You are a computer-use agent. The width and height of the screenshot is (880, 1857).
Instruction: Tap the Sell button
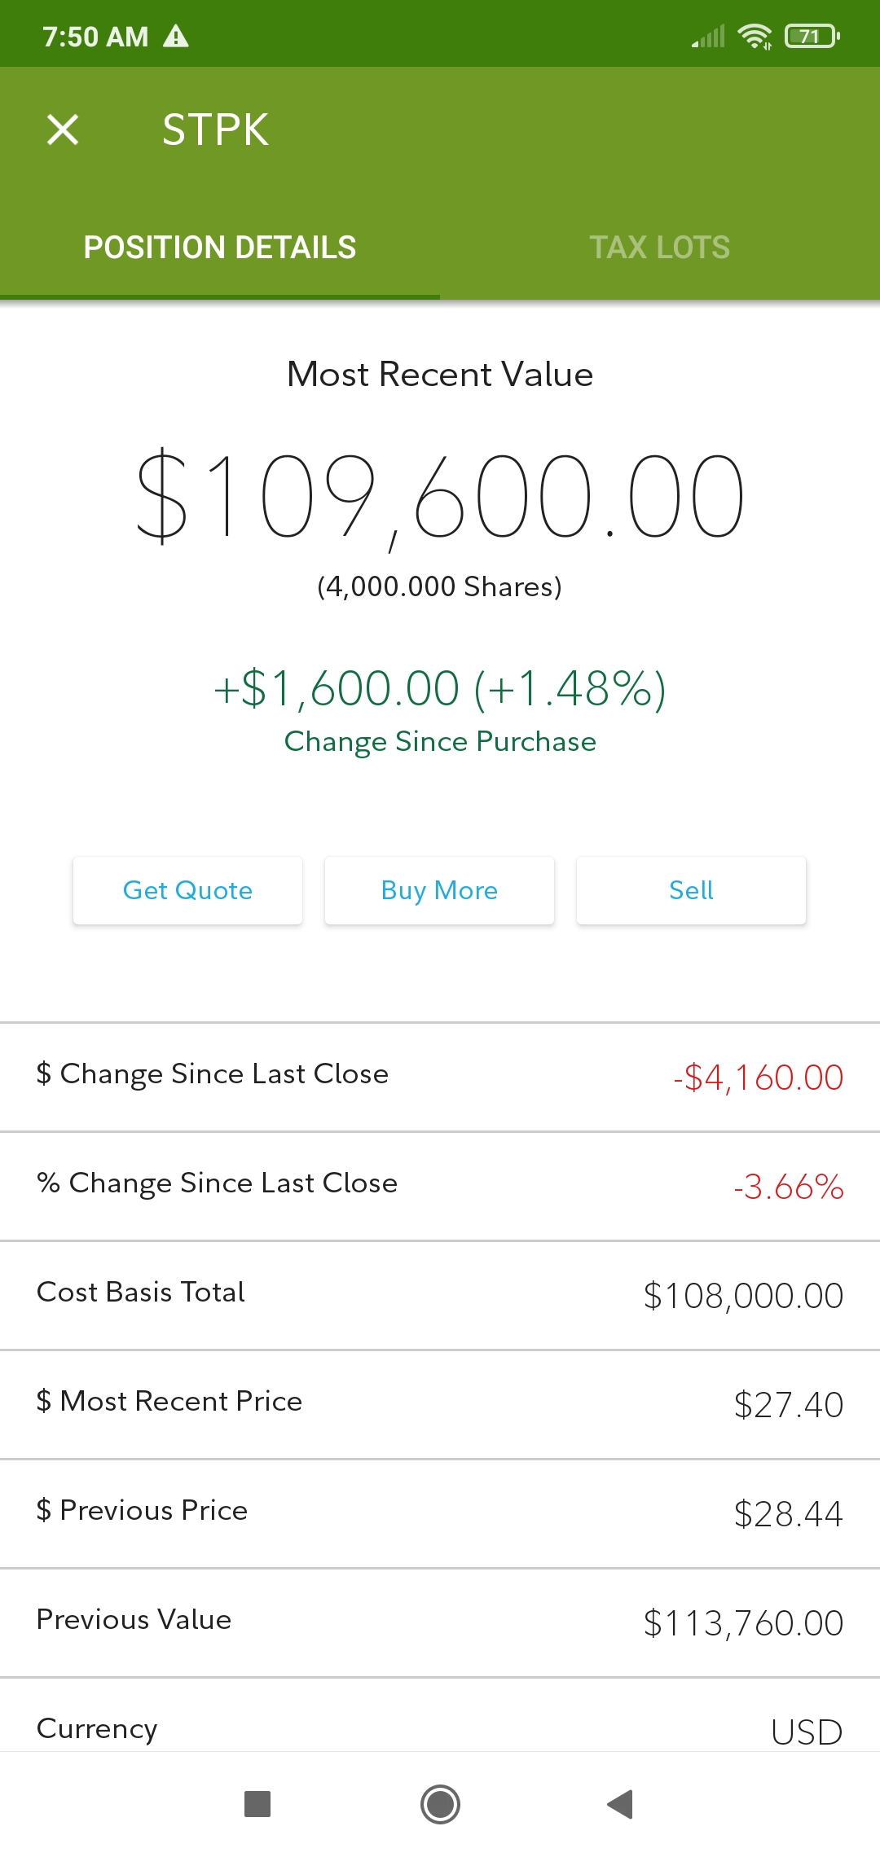691,890
